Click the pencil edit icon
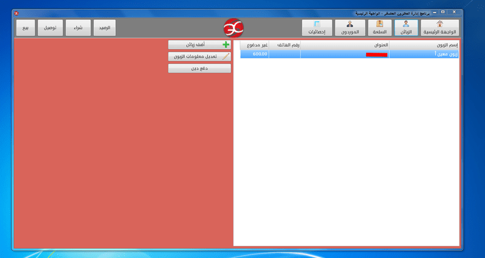 coord(226,56)
